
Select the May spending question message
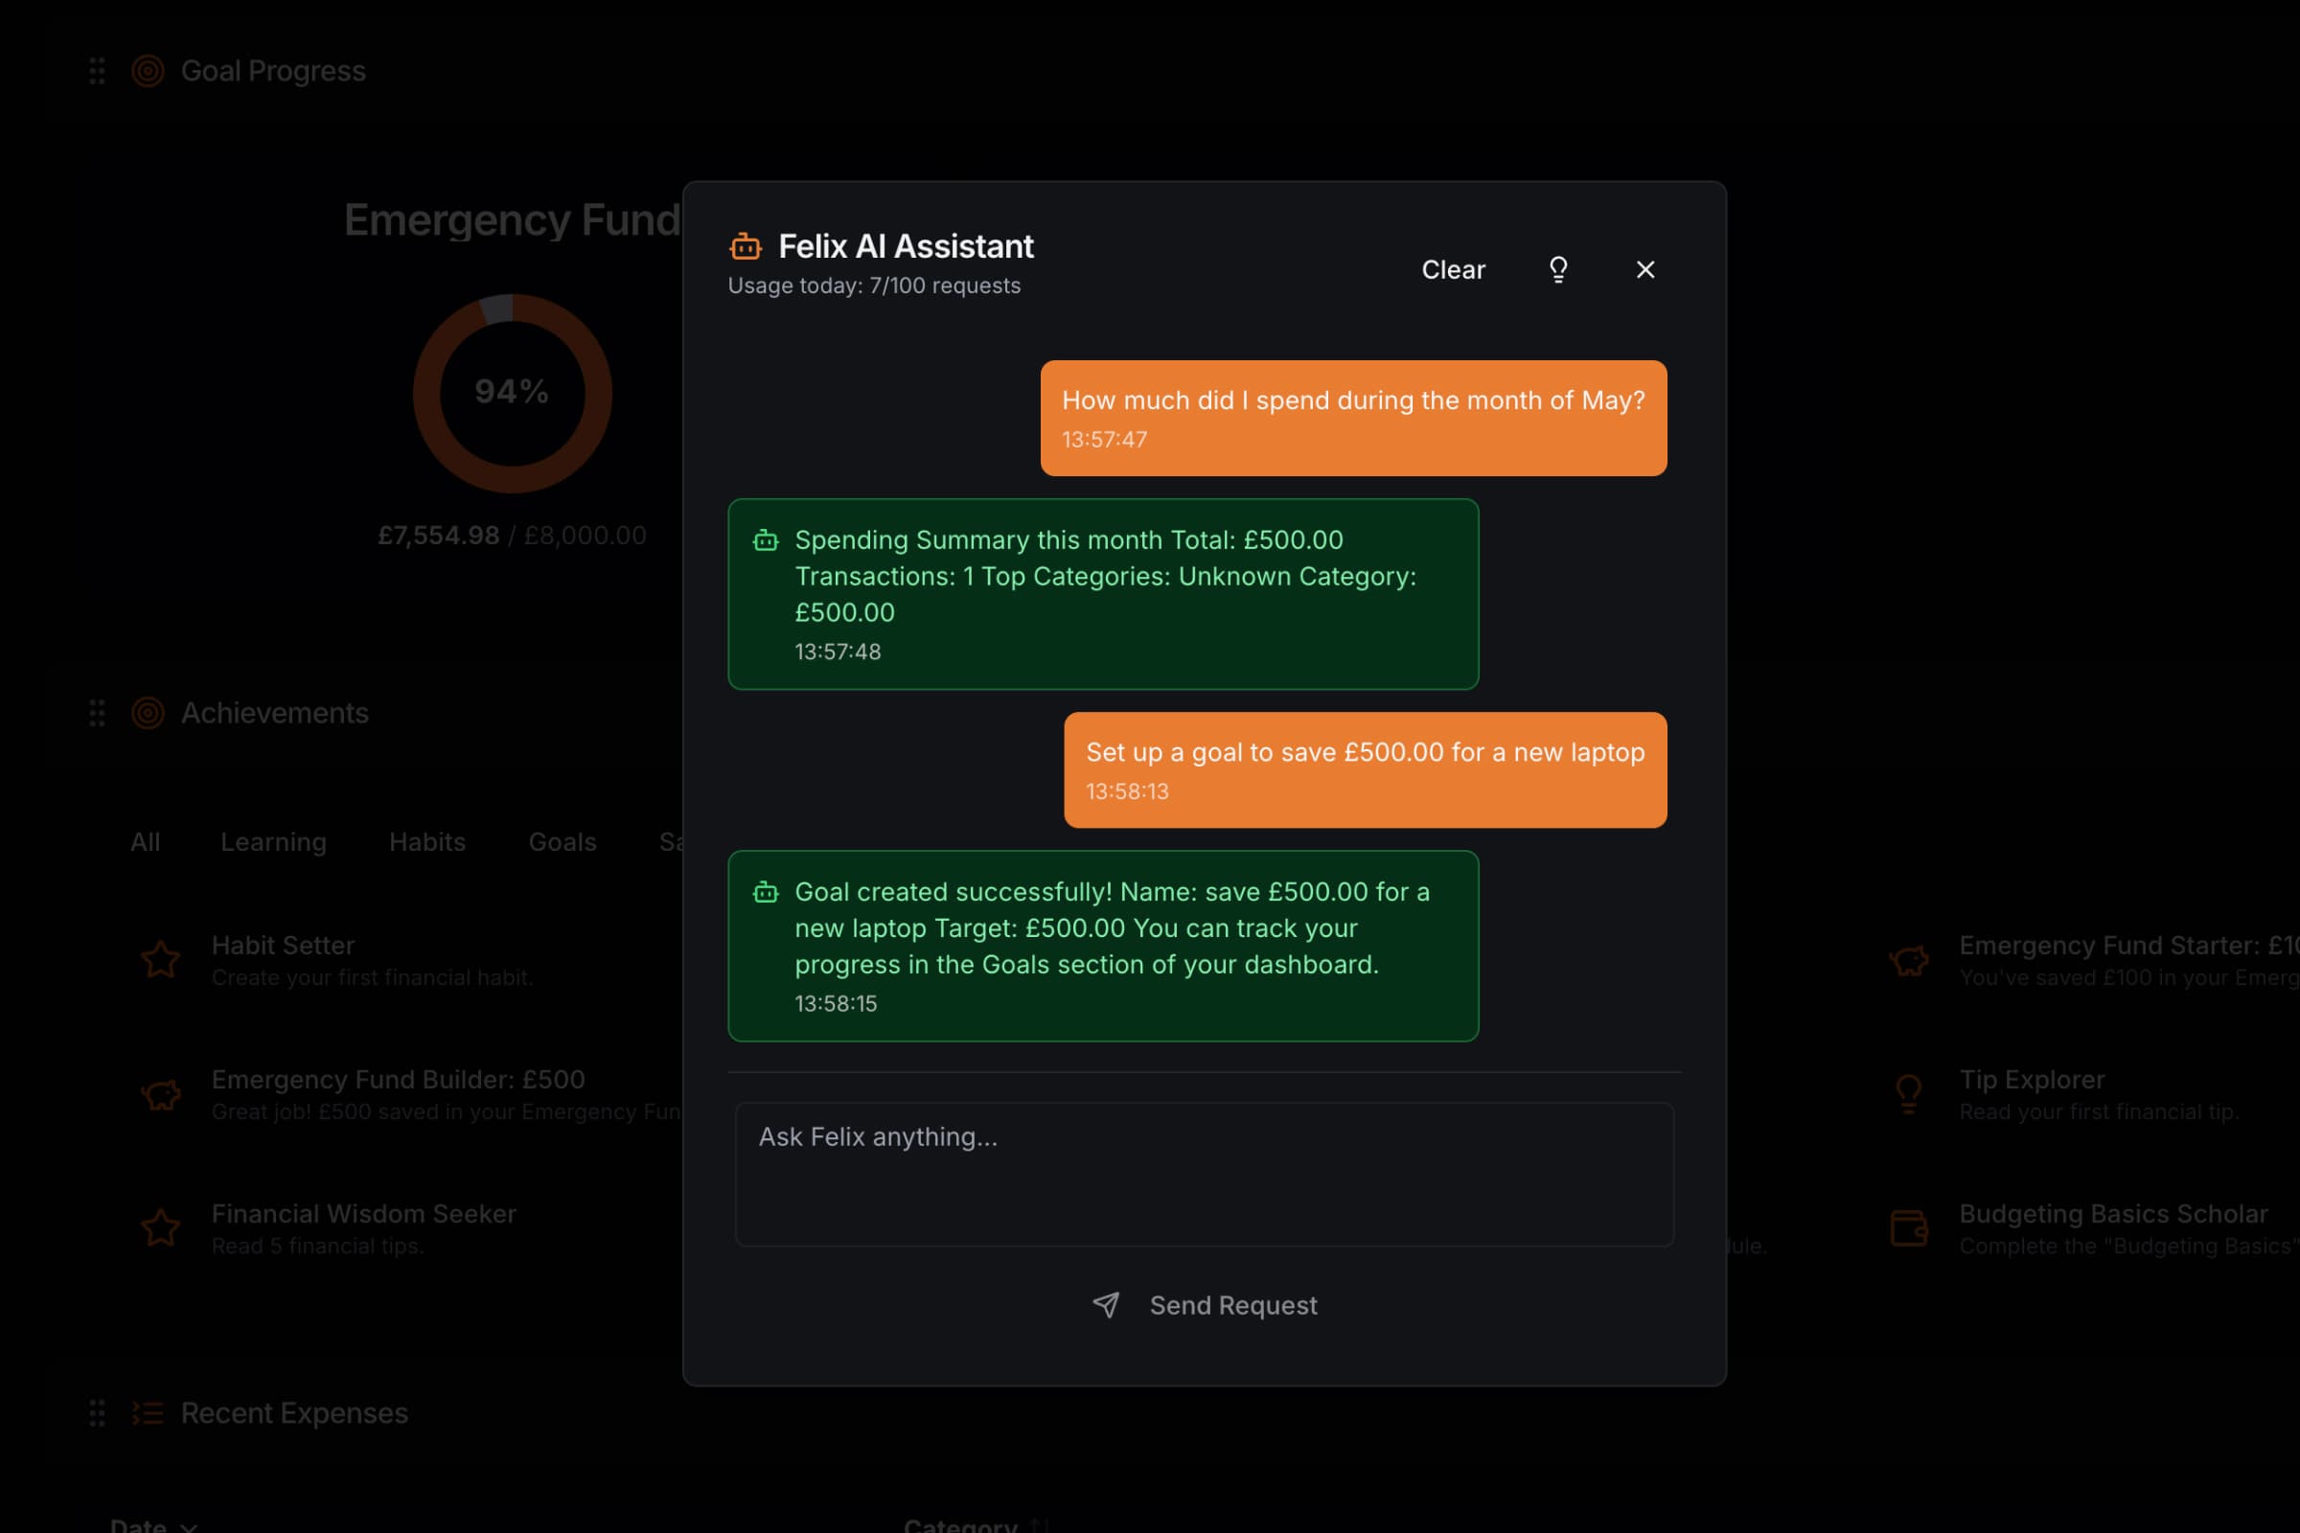click(1353, 419)
